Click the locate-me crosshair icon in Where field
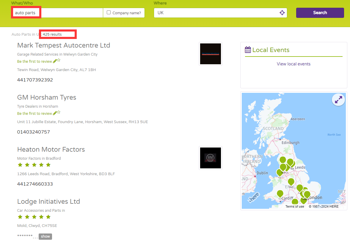The height and width of the screenshot is (243, 350). (282, 13)
